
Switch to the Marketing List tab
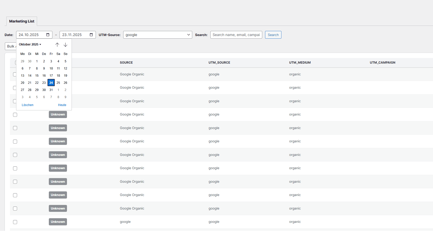[x=21, y=21]
